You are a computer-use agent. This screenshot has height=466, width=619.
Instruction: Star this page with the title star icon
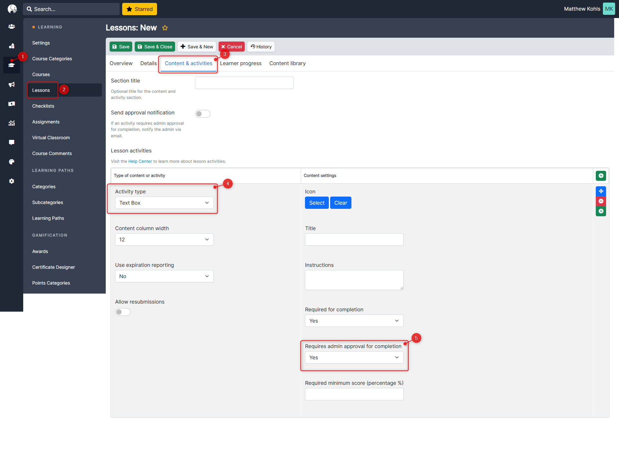(x=165, y=28)
